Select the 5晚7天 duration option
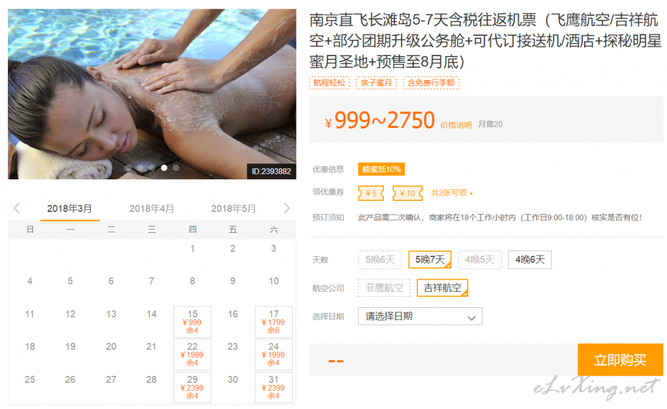This screenshot has width=667, height=409. [x=430, y=260]
